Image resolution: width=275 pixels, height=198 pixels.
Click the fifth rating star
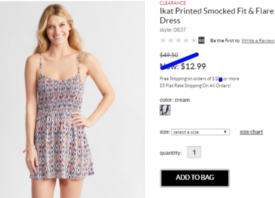pyautogui.click(x=194, y=40)
